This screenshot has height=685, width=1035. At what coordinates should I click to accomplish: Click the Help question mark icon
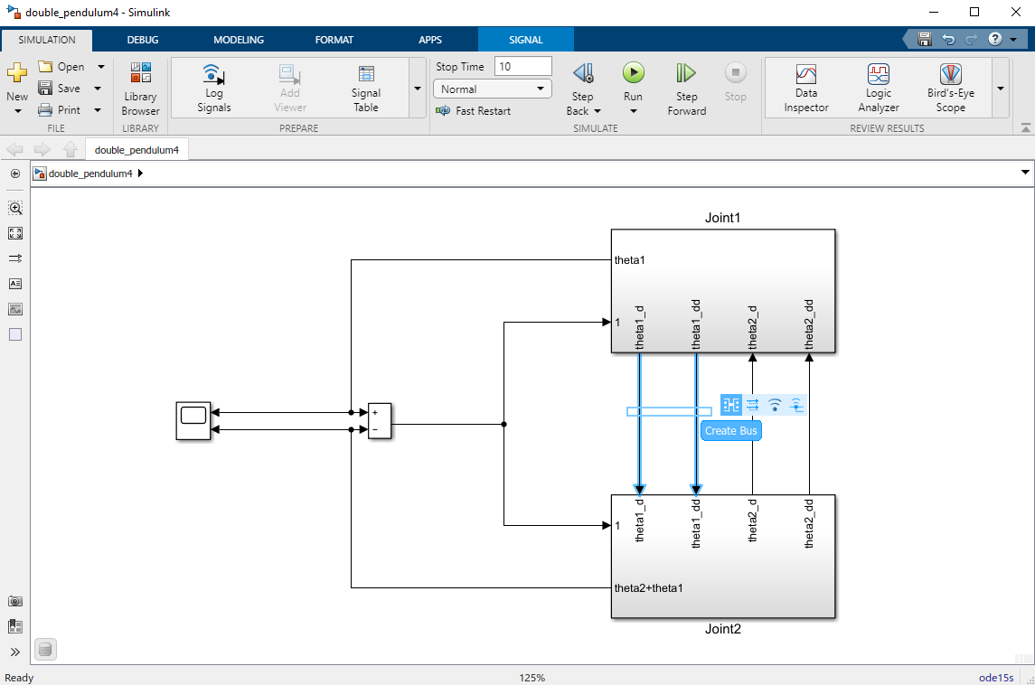(995, 39)
